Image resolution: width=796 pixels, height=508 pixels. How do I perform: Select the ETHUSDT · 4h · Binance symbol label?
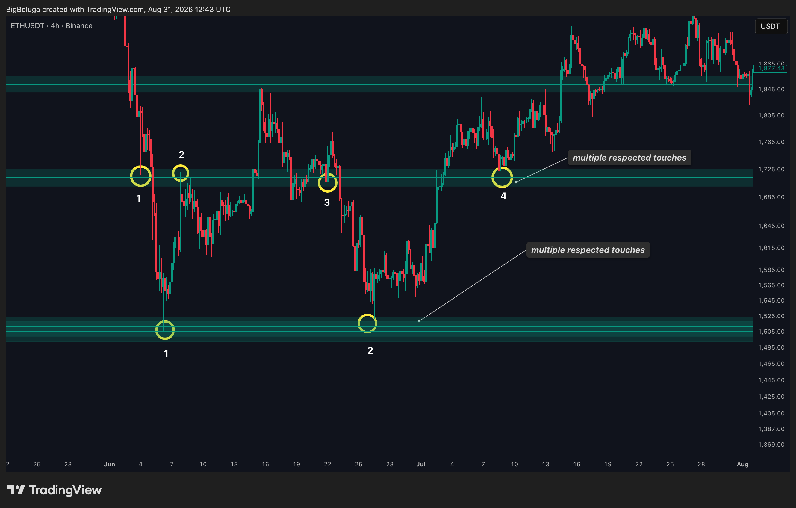52,26
